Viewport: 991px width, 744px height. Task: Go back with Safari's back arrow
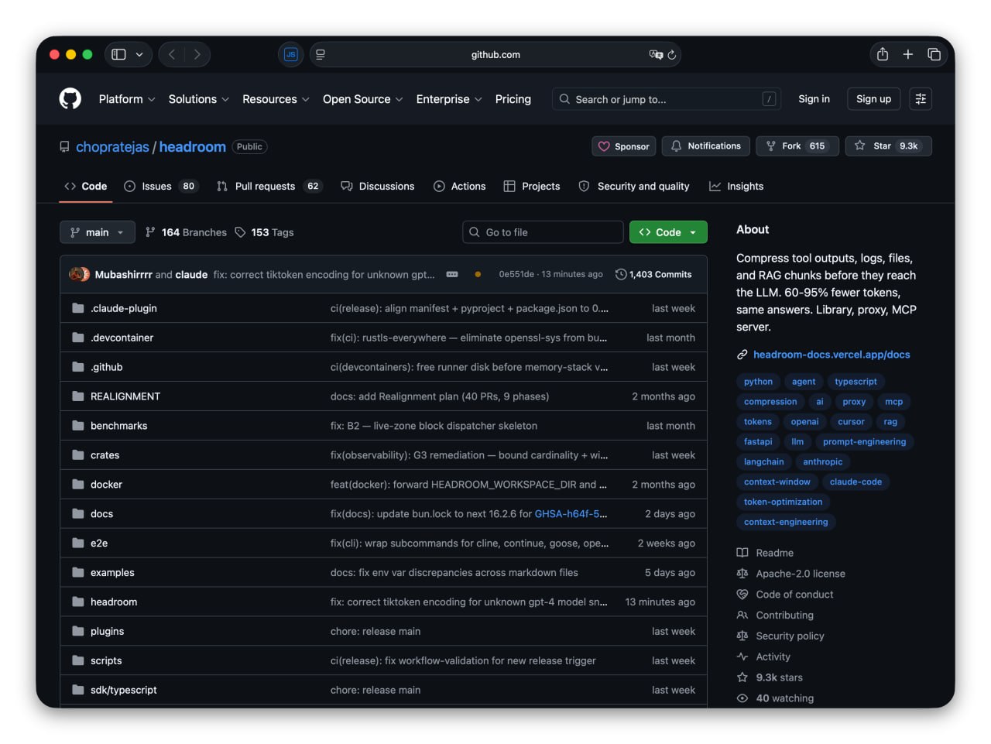pos(172,54)
